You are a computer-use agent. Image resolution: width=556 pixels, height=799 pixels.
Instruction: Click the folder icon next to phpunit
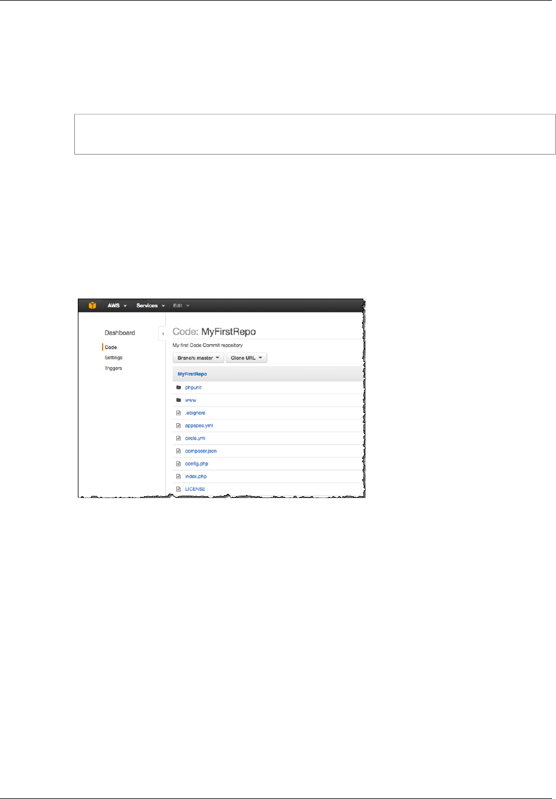pyautogui.click(x=179, y=388)
